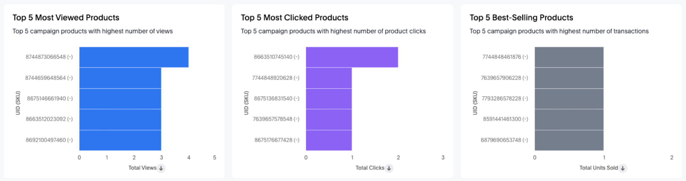Click the Total Clicks axis label

(370, 168)
